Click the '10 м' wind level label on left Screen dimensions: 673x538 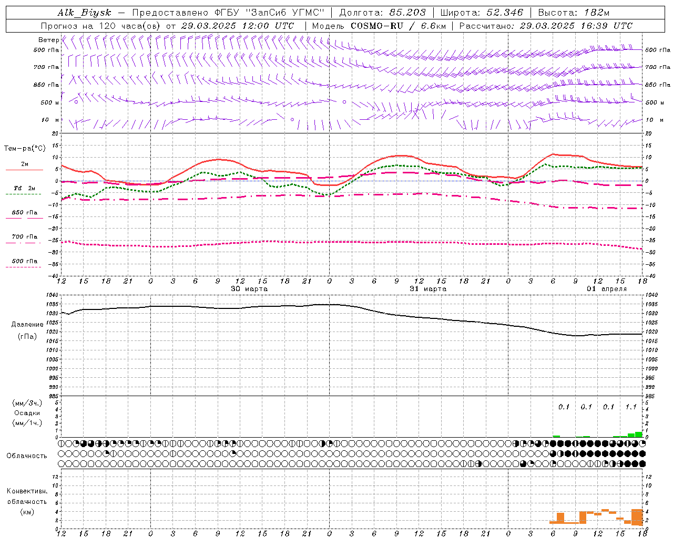(49, 120)
